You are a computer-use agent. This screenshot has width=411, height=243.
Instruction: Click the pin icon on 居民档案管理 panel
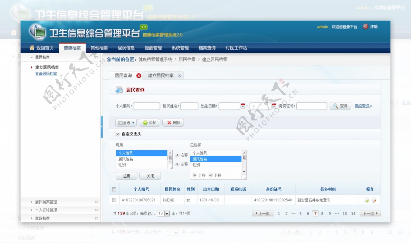click(96, 202)
